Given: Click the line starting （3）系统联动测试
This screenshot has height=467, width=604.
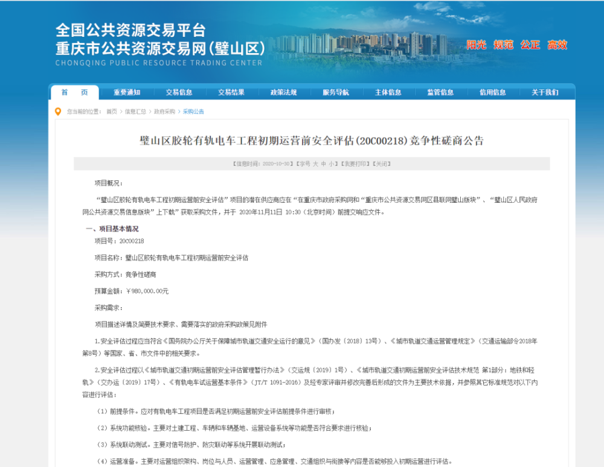Looking at the screenshot, I should [191, 445].
